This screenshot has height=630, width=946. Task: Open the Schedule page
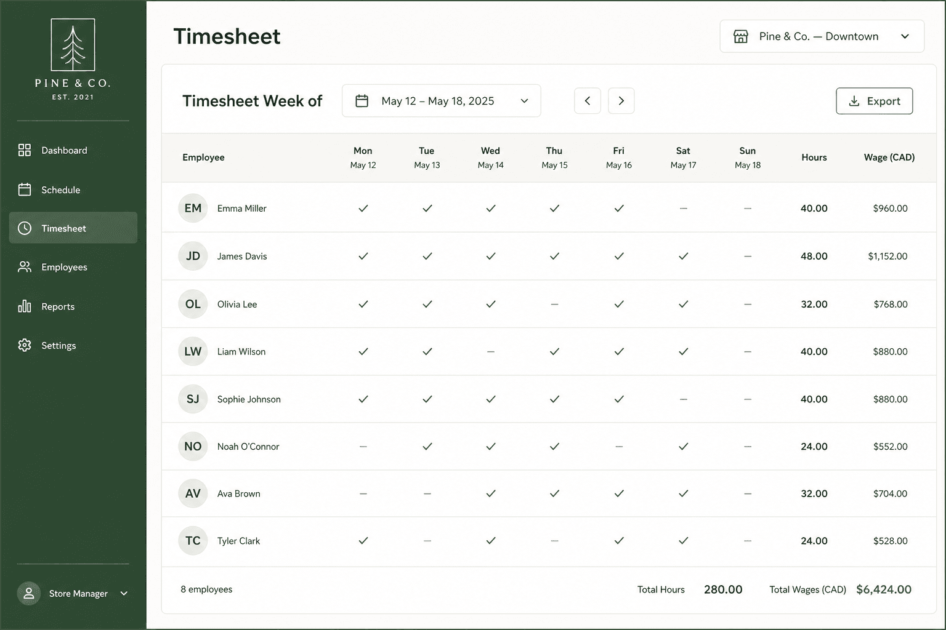(73, 189)
